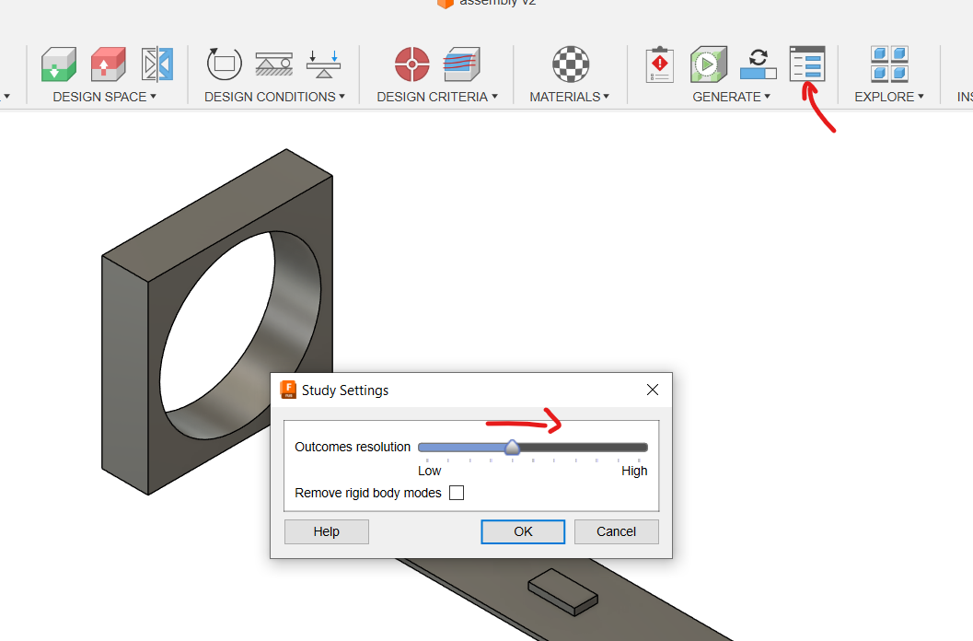Click the Objectives icon under Design Criteria

(x=411, y=64)
